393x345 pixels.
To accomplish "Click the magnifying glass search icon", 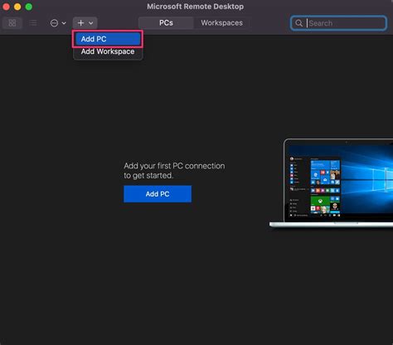I will point(298,23).
